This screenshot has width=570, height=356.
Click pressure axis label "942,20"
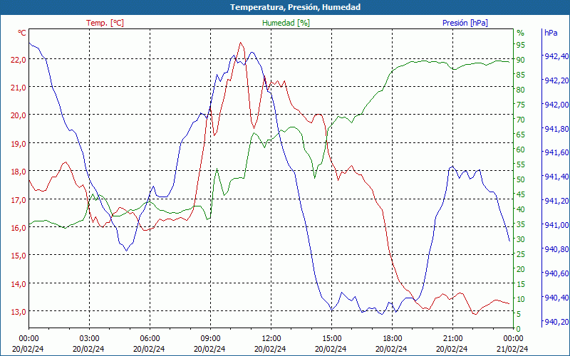point(556,80)
